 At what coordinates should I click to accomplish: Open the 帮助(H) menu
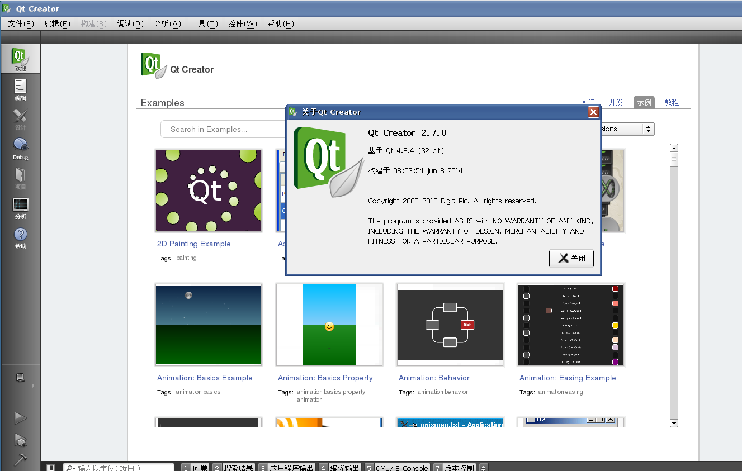pyautogui.click(x=281, y=23)
